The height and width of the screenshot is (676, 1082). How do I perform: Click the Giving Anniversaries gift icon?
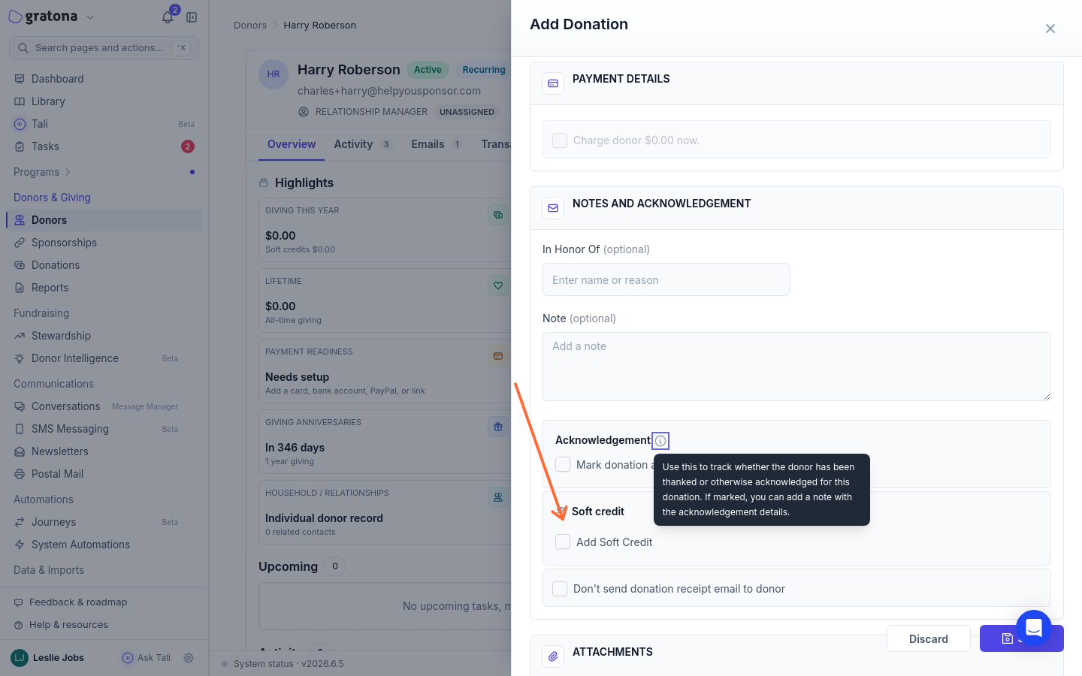pyautogui.click(x=498, y=427)
